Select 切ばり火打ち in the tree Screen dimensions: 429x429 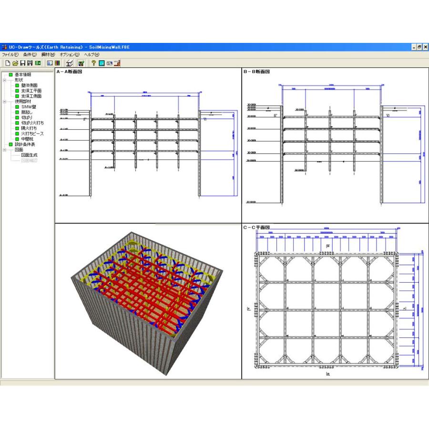pos(32,123)
